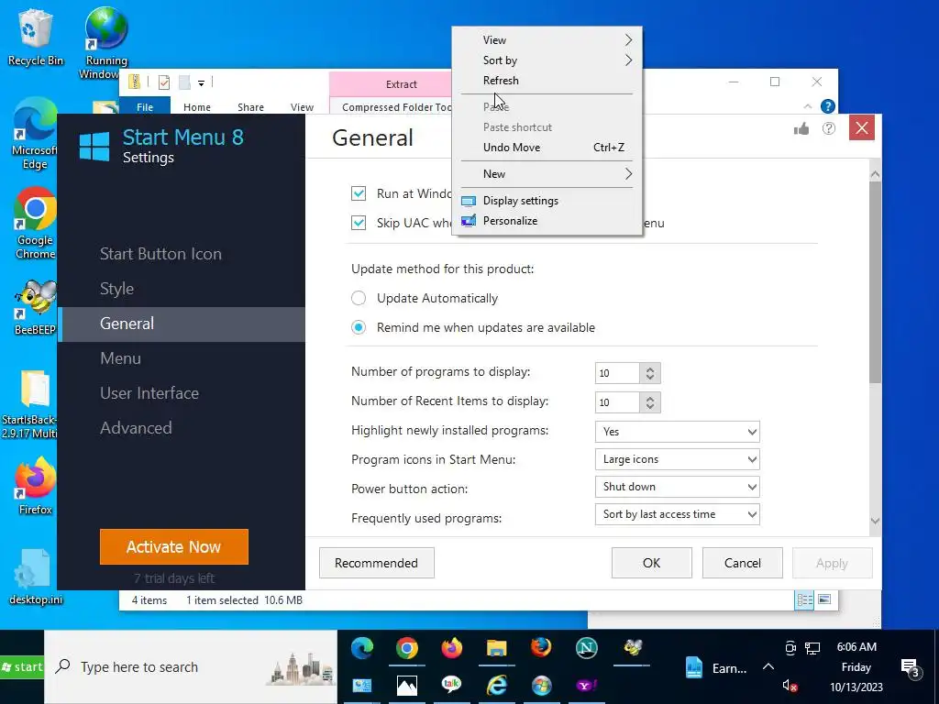Open Microsoft Edge from the taskbar
The width and height of the screenshot is (939, 704).
pyautogui.click(x=361, y=648)
